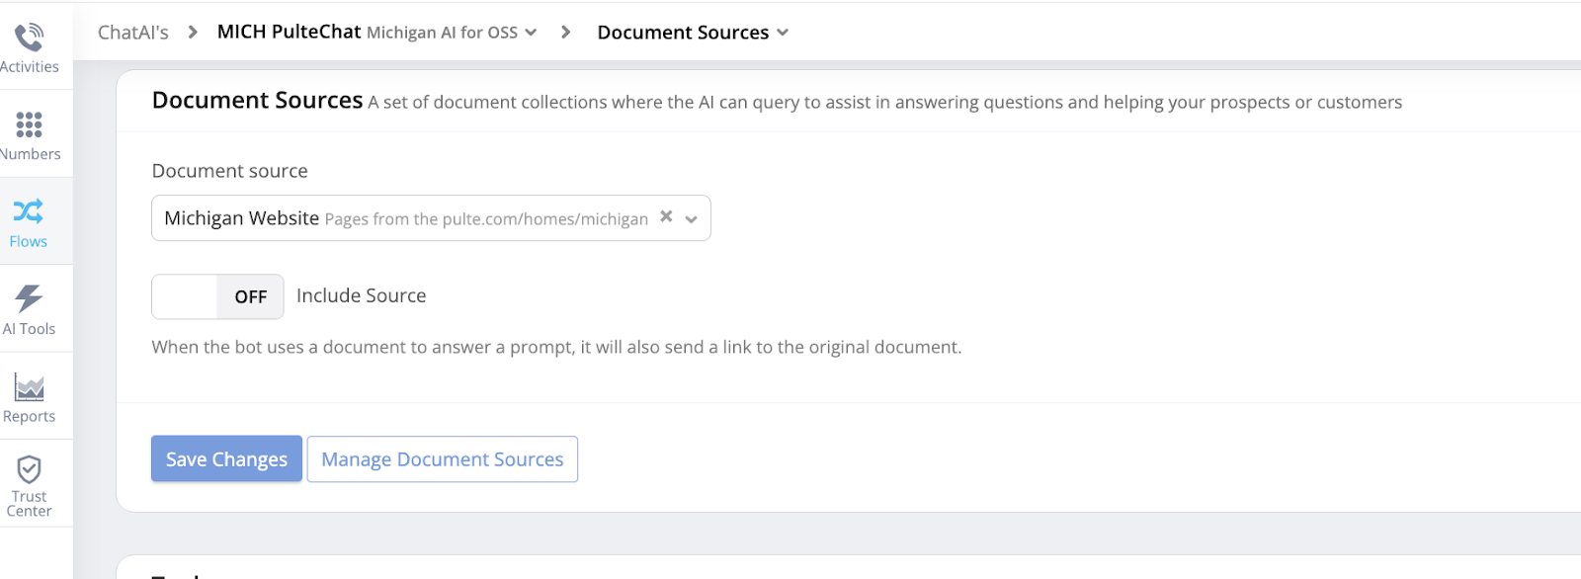
Task: Go to ChatAI's in the breadcrumb
Action: coord(132,33)
